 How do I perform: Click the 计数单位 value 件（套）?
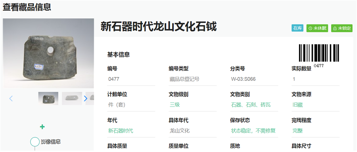pyautogui.click(x=117, y=105)
